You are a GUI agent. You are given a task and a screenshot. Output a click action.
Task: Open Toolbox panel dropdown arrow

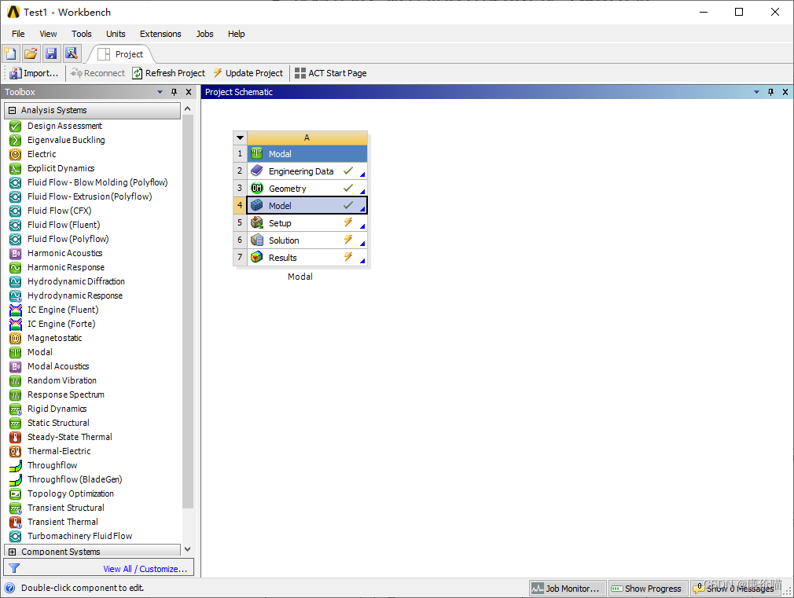click(x=160, y=92)
